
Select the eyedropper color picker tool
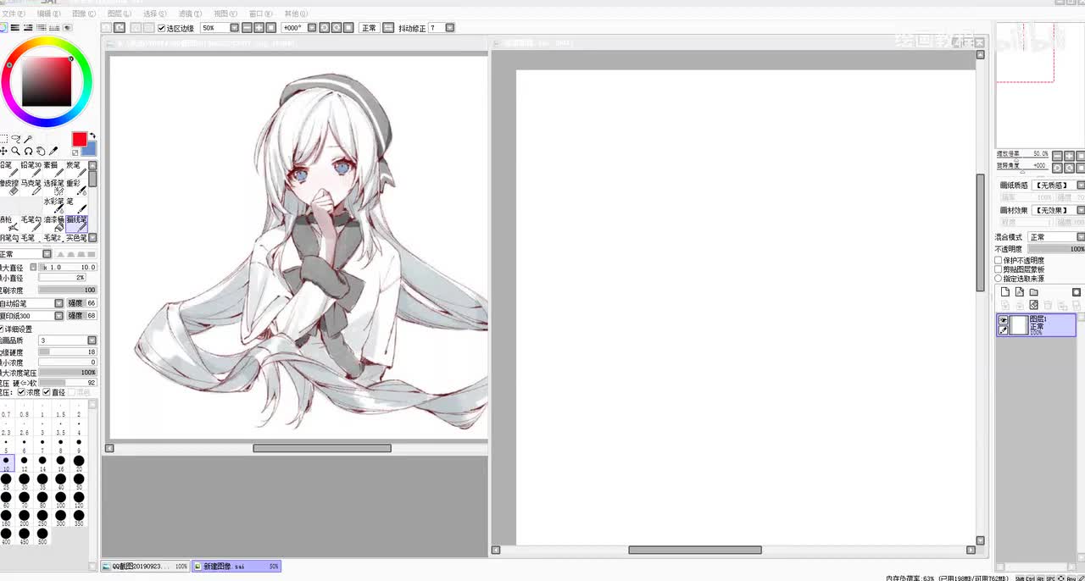coord(53,151)
